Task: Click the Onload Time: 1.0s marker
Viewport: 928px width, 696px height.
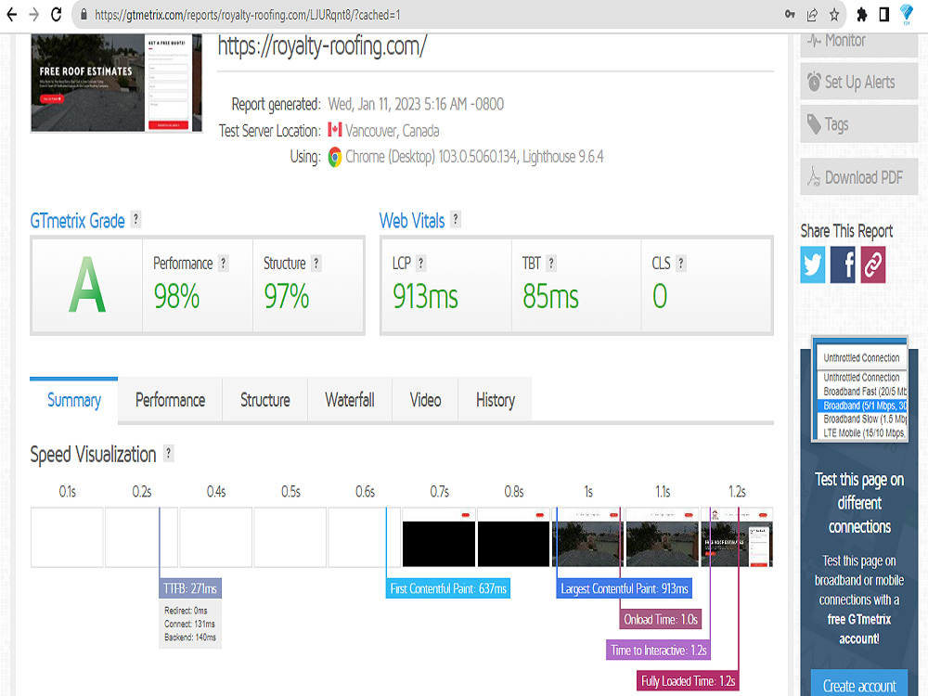Action: point(661,619)
